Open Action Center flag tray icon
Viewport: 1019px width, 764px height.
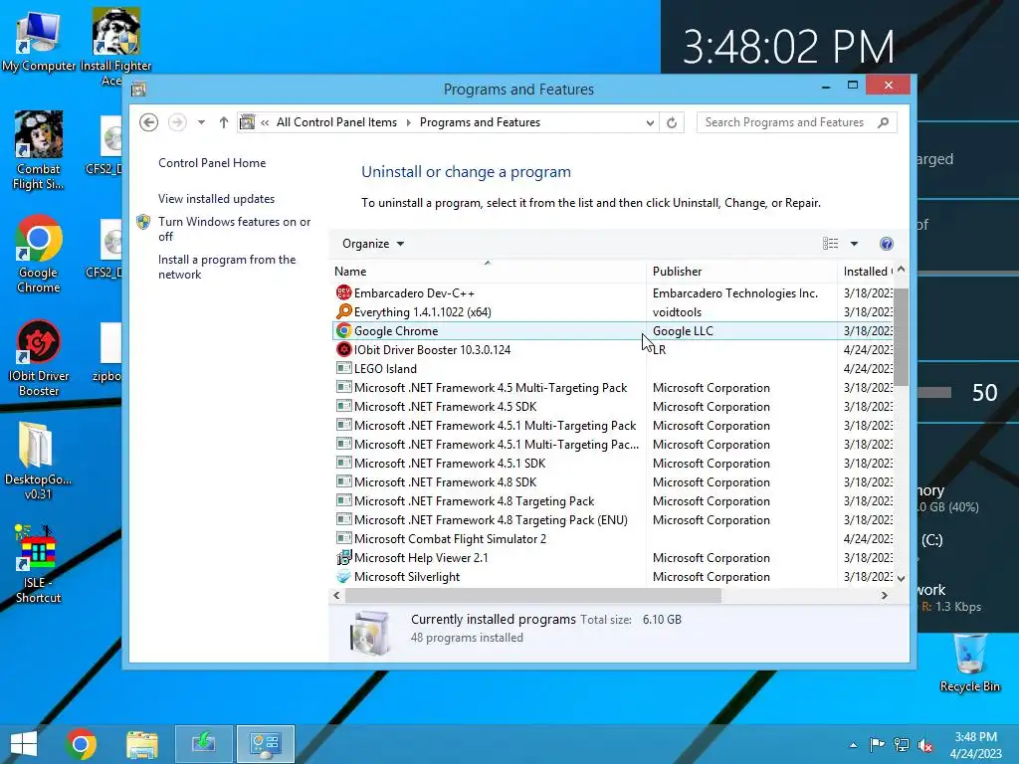tap(877, 745)
